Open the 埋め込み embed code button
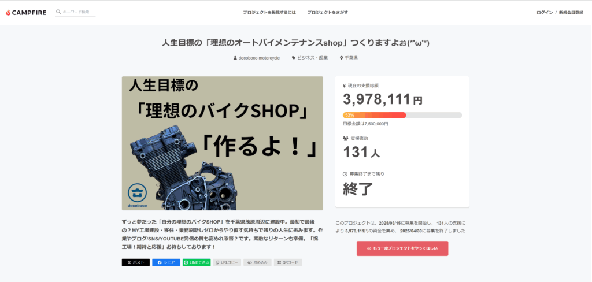 tap(257, 262)
